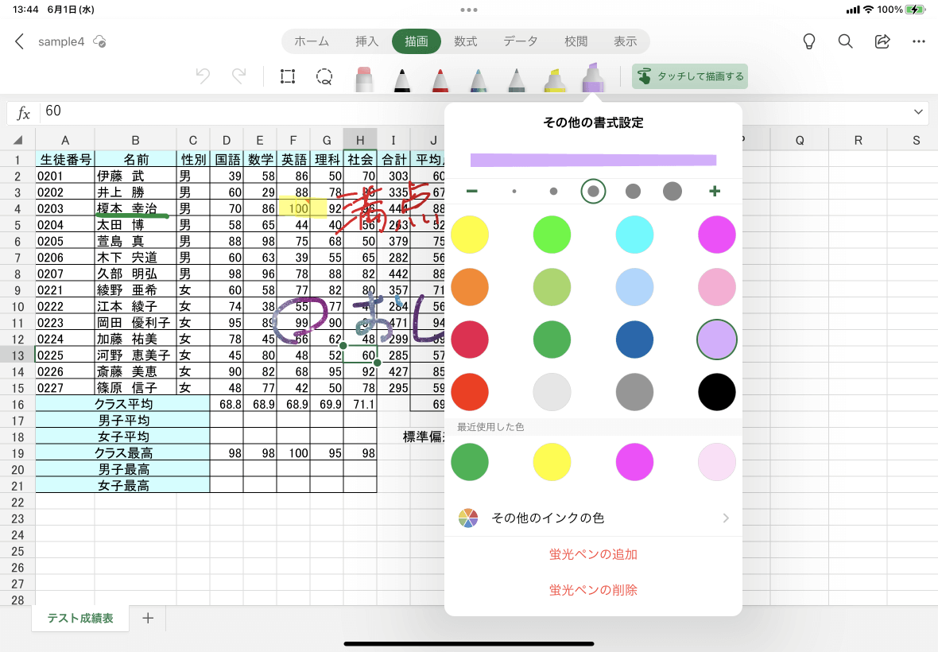Click the name cell 榎本 幸治
Screen dimensions: 938x652
tap(135, 208)
